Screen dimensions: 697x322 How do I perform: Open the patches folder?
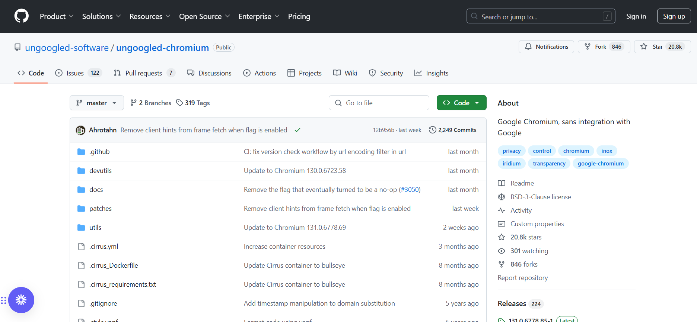tap(101, 209)
